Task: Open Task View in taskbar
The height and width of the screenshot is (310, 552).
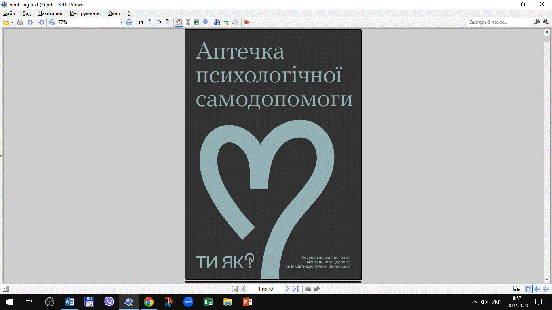Action: (x=29, y=302)
